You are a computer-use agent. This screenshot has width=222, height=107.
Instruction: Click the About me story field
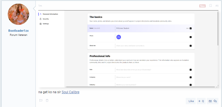(130, 46)
